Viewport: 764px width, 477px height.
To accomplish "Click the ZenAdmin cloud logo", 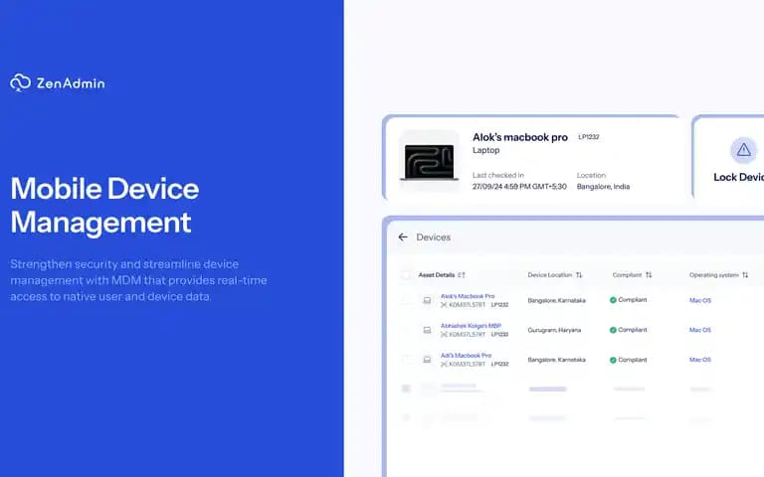I will click(x=21, y=82).
